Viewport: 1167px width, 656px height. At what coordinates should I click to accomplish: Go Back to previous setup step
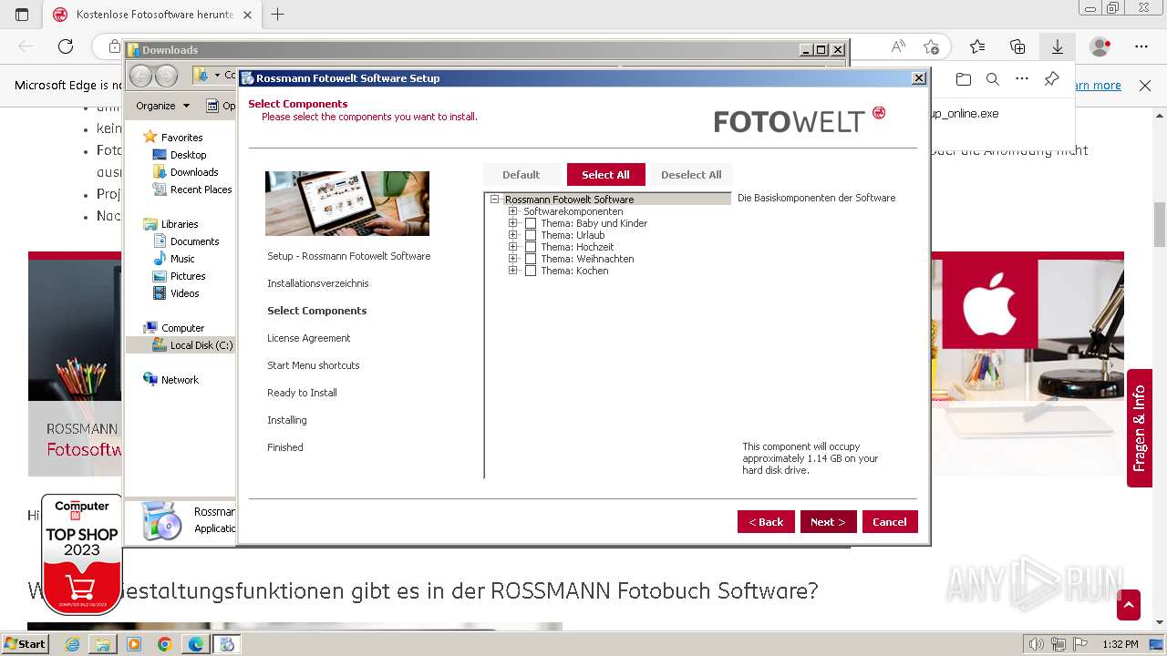tap(766, 522)
